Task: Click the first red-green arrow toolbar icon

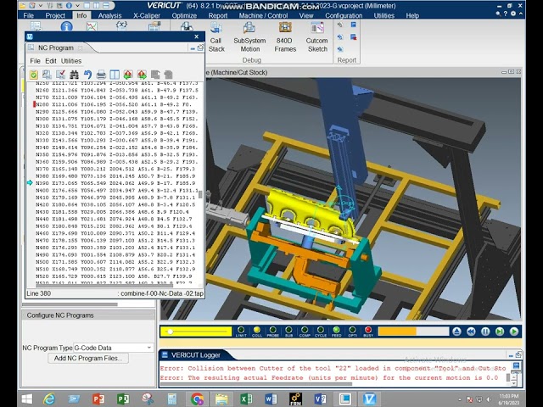Action: (128, 75)
